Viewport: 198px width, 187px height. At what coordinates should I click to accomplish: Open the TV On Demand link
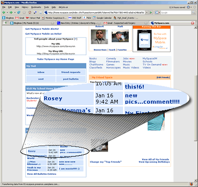pos(152,65)
